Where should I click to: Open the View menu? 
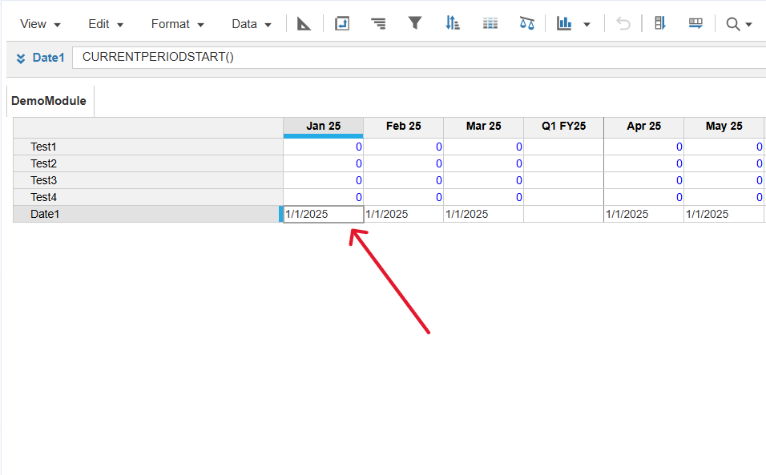coord(34,23)
